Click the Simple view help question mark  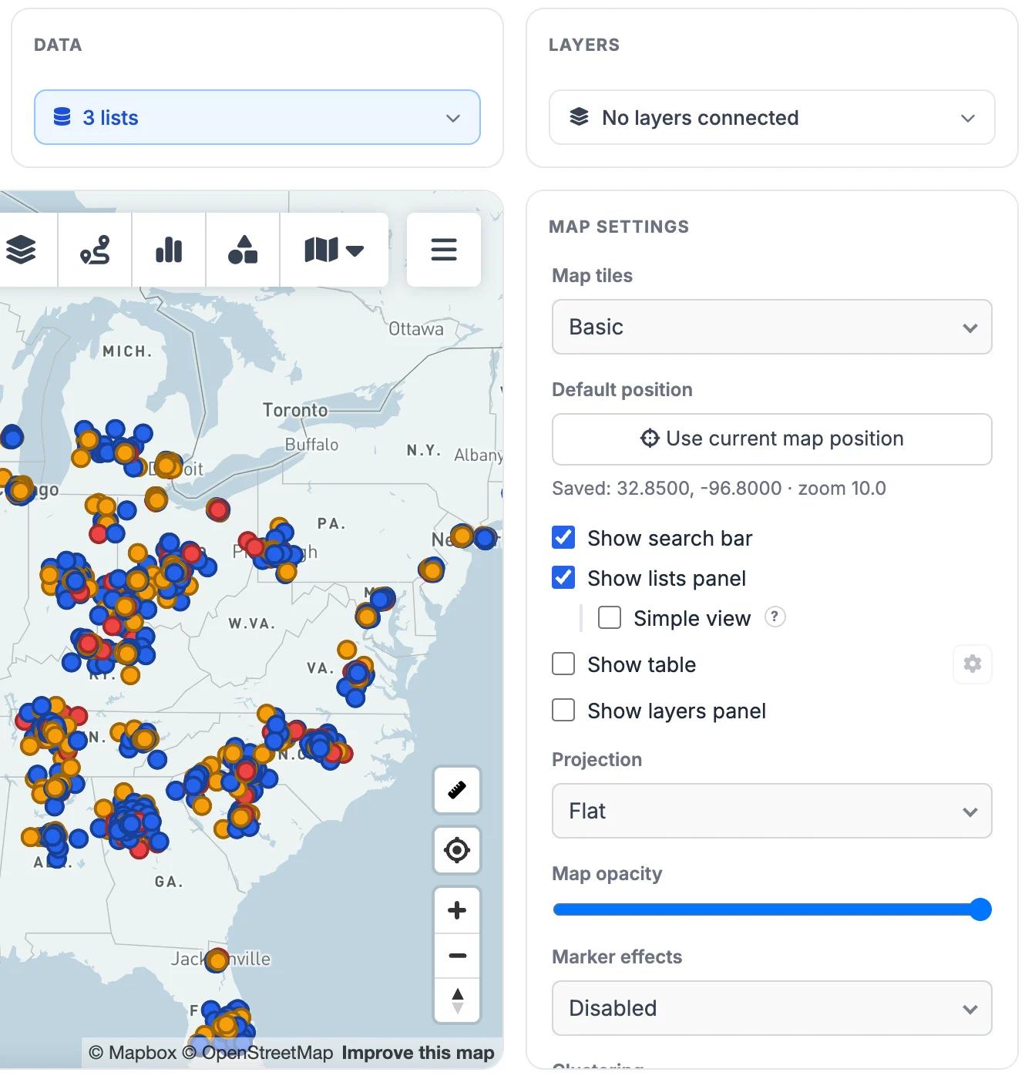(775, 617)
